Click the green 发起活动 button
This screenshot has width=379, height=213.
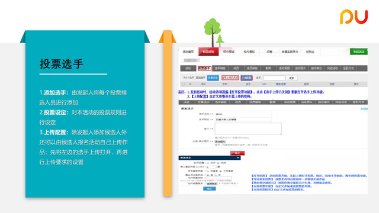click(359, 51)
